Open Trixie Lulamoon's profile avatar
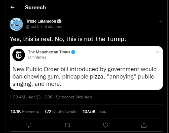169x133 pixels. coord(16,24)
